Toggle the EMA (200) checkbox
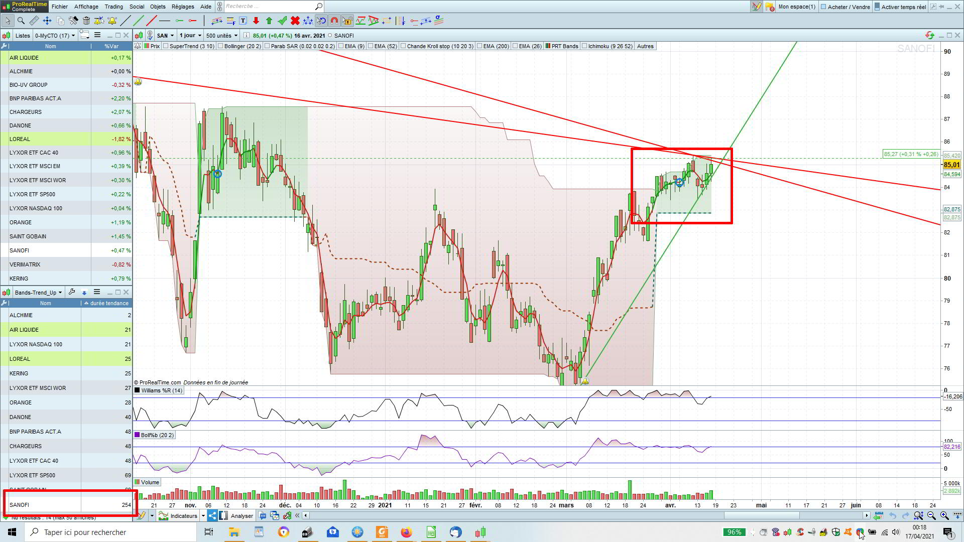The width and height of the screenshot is (964, 542). (479, 46)
